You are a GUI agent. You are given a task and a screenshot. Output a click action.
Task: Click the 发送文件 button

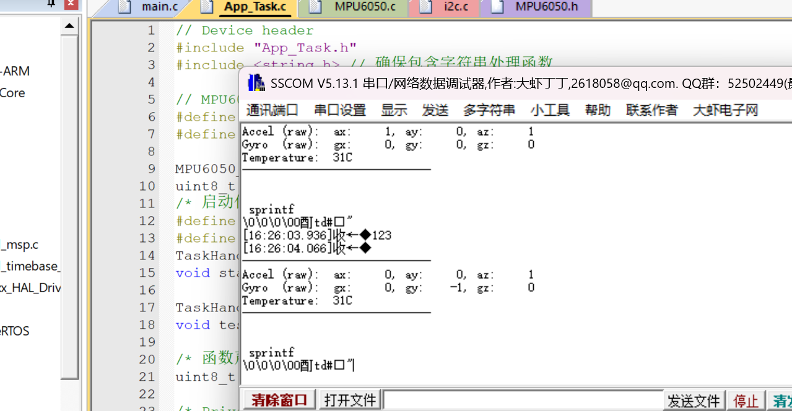[x=694, y=400]
